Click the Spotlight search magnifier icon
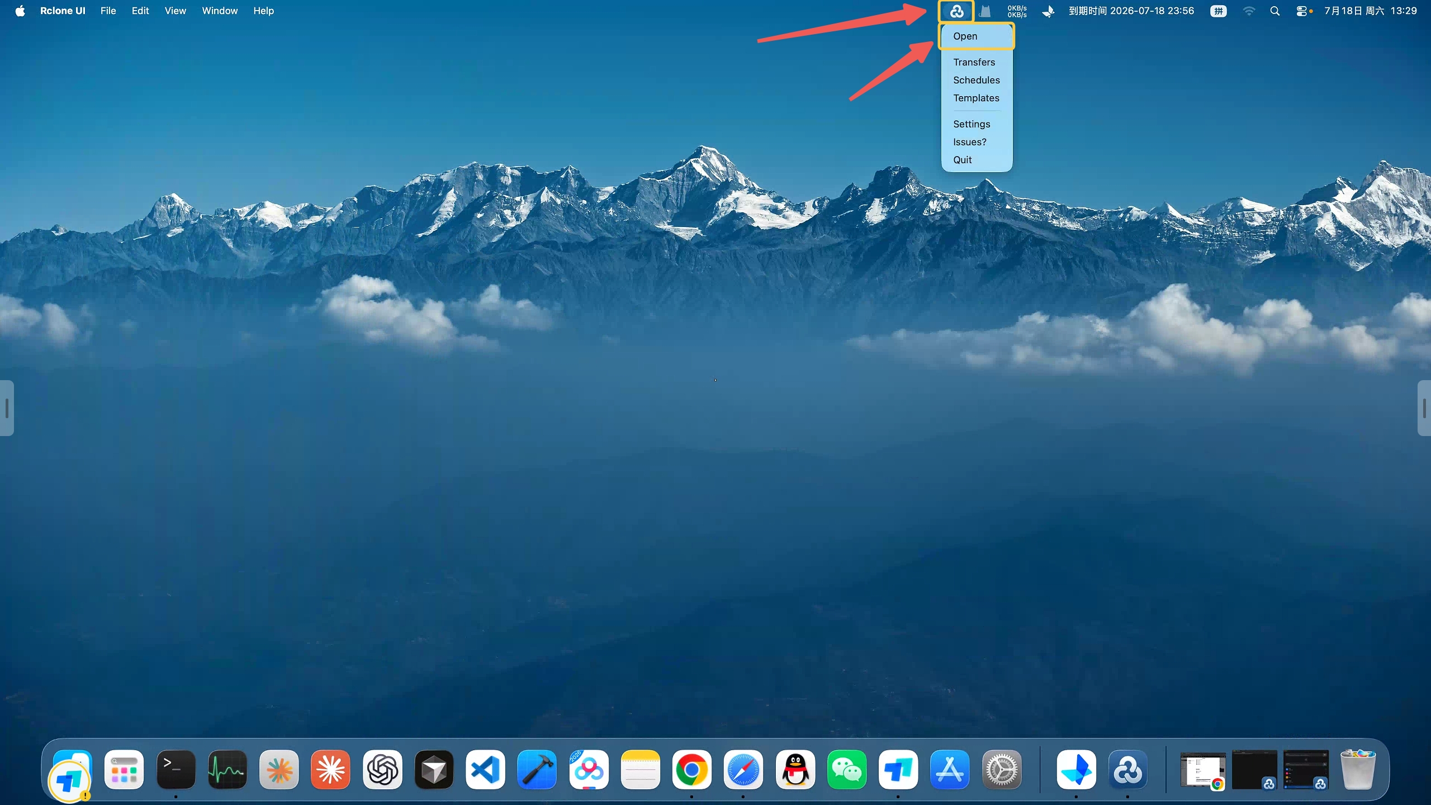Screen dimensions: 1431x805 coord(1275,11)
